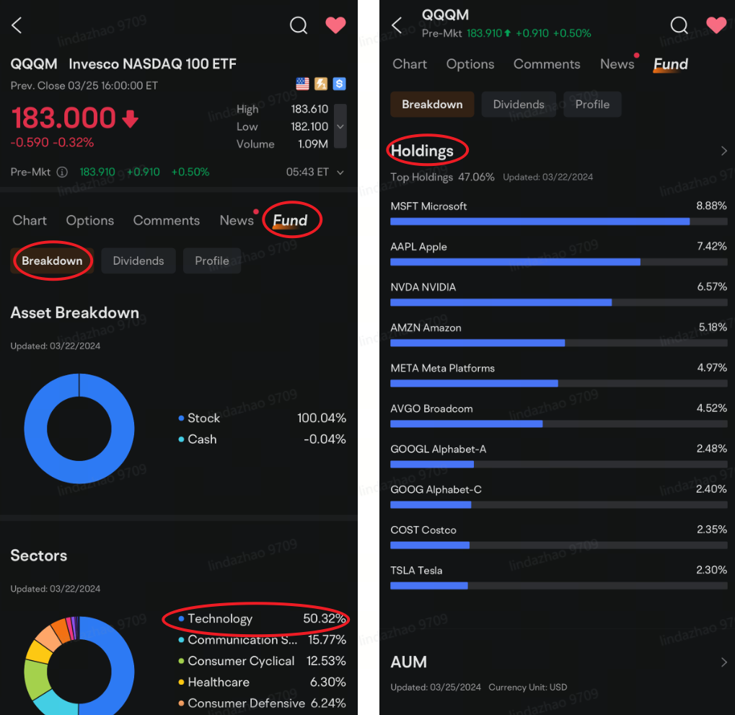This screenshot has height=715, width=735.
Task: Select Communication S... 15.77% sector row
Action: click(262, 639)
